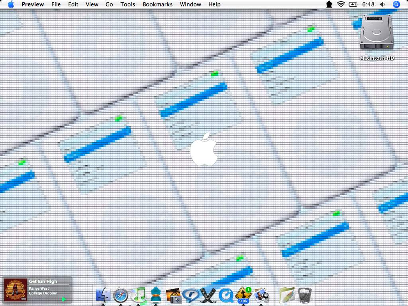Open the volume control in menu bar

[382, 4]
